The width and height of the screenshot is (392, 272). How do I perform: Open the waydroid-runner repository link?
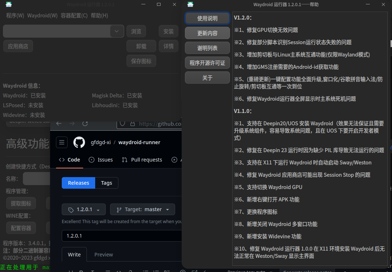[x=139, y=142]
